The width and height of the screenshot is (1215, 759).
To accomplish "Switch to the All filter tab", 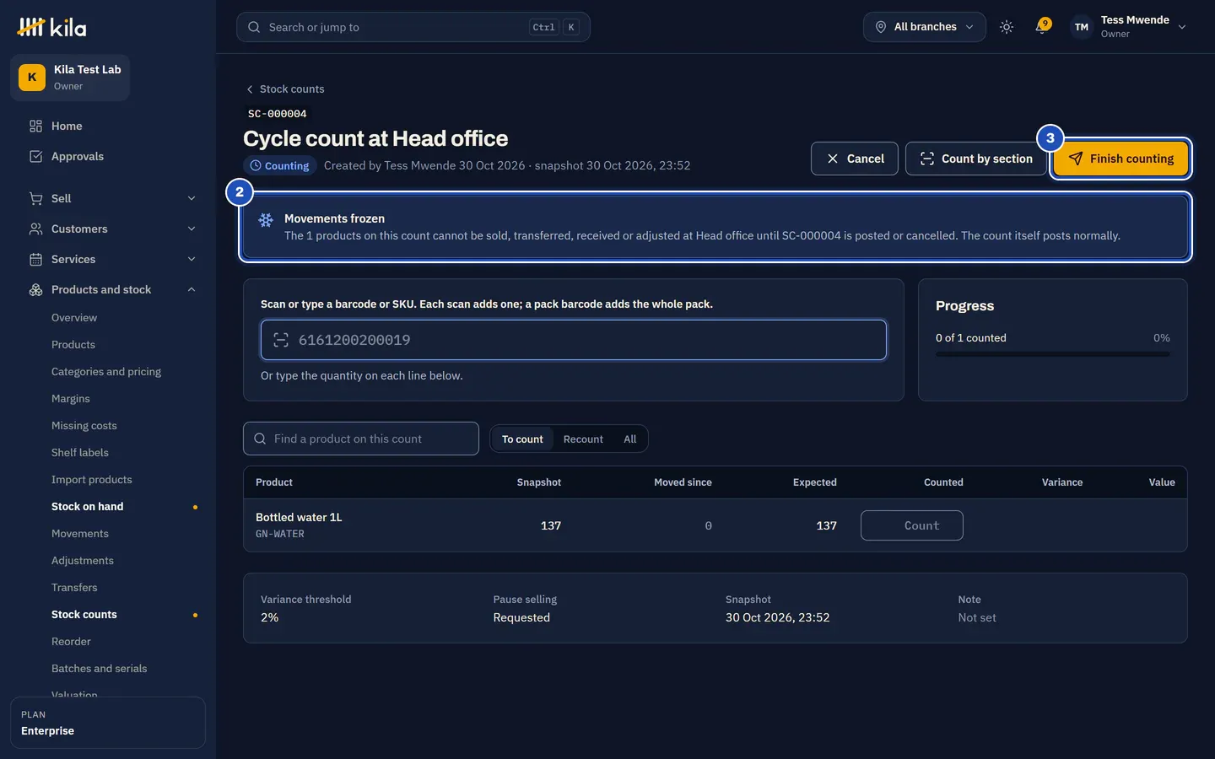I will [x=630, y=439].
